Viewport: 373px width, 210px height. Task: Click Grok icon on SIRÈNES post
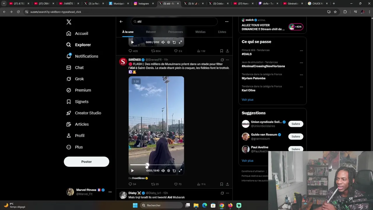click(x=222, y=60)
